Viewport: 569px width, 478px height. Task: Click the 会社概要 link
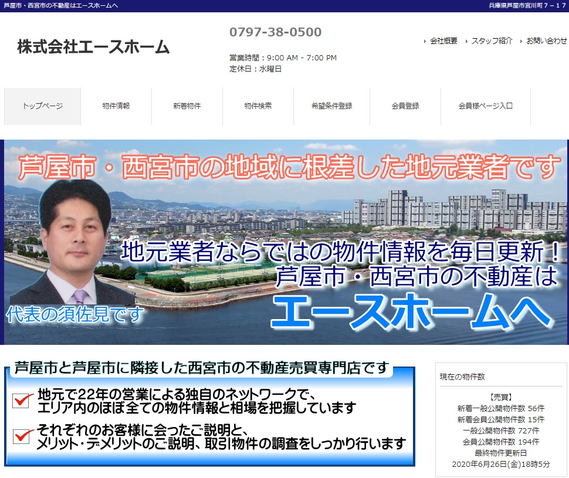point(443,41)
